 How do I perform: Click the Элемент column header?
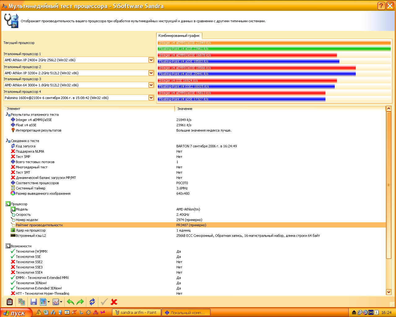point(14,109)
